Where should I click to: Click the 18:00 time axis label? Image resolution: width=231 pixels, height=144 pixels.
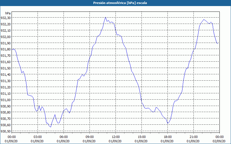[x=168, y=137]
